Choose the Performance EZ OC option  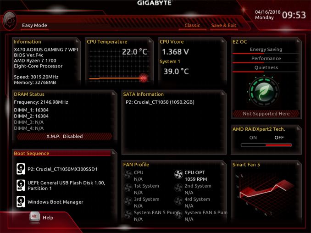266,59
